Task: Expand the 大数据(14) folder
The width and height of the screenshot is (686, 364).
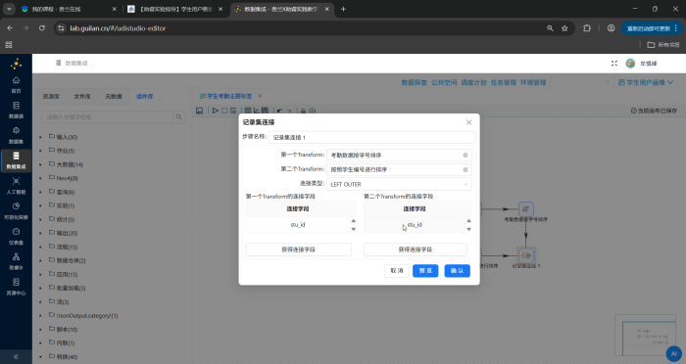Action: point(41,164)
